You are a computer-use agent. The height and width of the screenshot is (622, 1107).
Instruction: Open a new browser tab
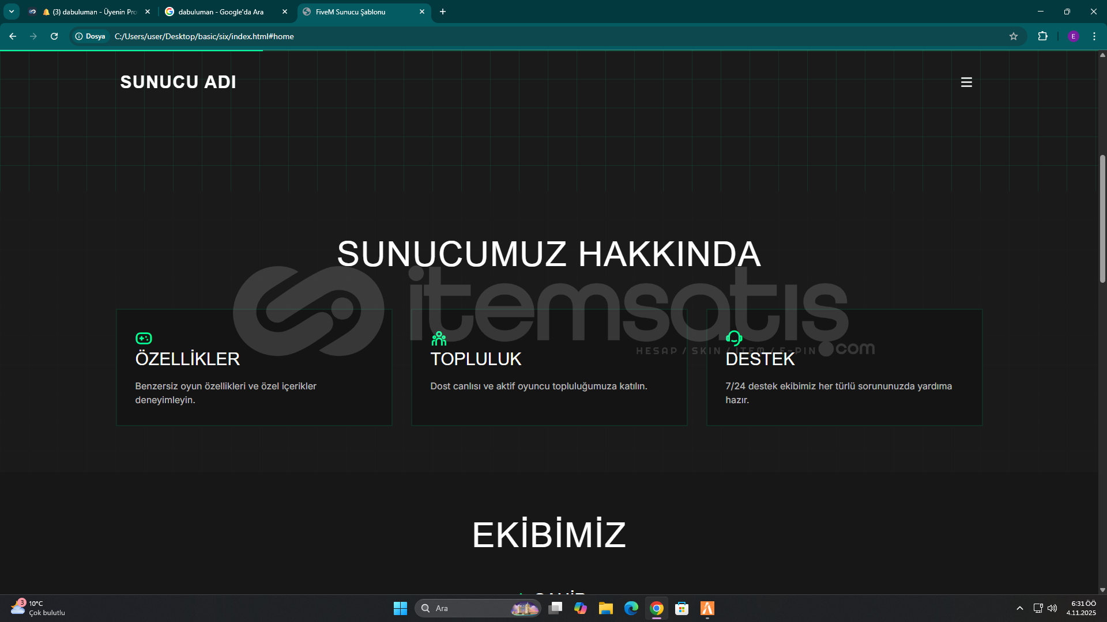[x=443, y=12]
